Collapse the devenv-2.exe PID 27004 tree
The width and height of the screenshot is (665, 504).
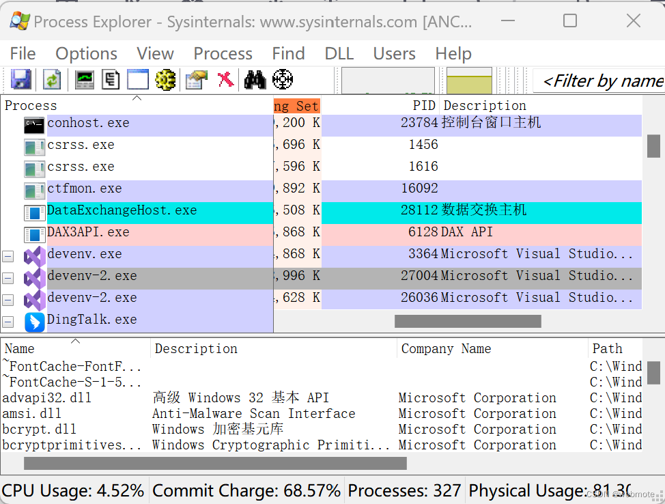[x=8, y=279]
